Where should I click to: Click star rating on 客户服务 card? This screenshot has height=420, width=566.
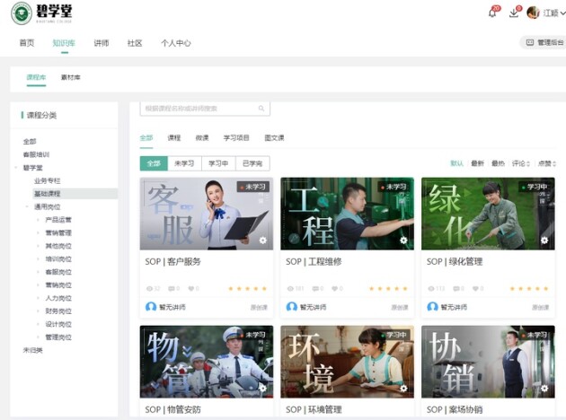coord(247,288)
